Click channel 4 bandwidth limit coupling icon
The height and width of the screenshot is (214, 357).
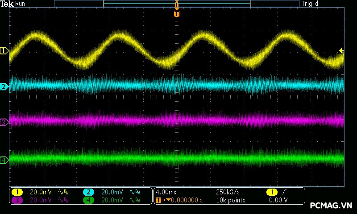click(134, 200)
